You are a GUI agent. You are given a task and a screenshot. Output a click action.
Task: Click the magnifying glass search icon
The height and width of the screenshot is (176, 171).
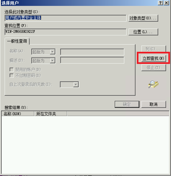(x=153, y=84)
